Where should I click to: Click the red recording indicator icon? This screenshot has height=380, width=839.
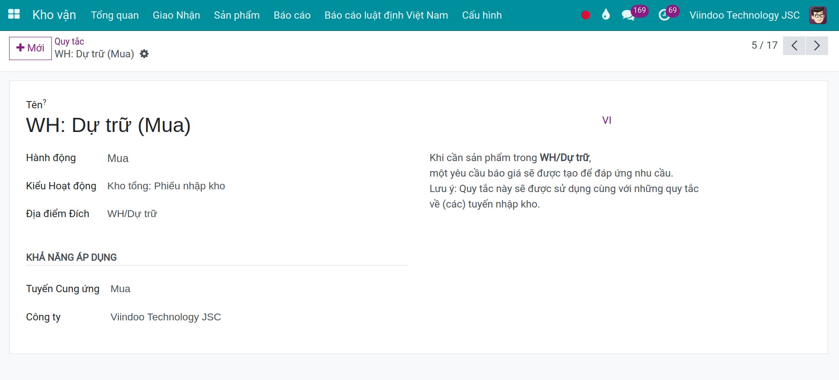pyautogui.click(x=586, y=15)
